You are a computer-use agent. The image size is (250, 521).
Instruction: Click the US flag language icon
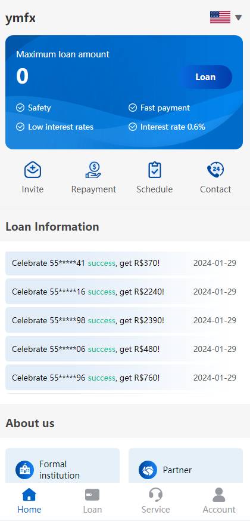click(220, 17)
